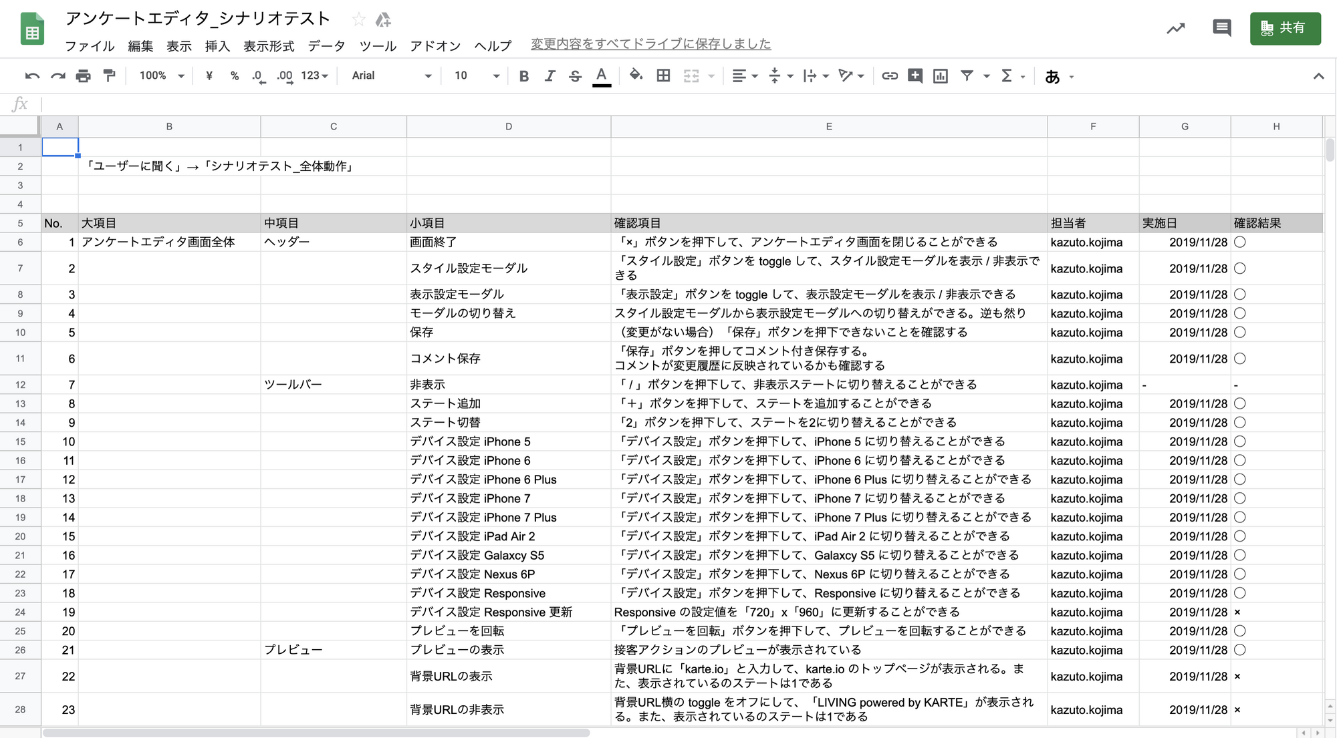1337x738 pixels.
Task: Open the アドオン menu
Action: (x=435, y=46)
